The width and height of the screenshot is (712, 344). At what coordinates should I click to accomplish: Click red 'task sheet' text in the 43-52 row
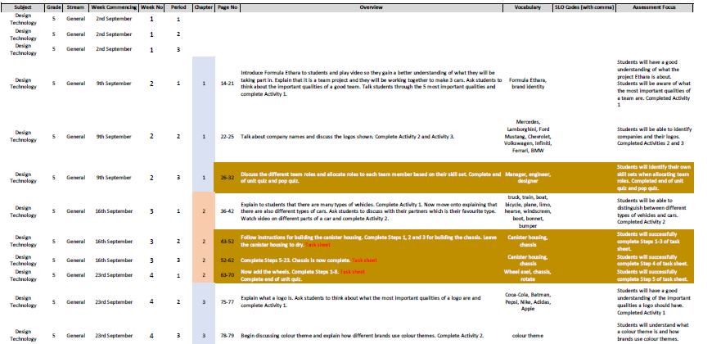[331, 245]
